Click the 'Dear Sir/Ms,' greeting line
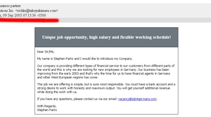This screenshot has width=211, height=117. click(46, 52)
